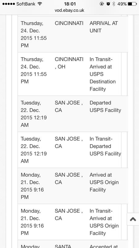The width and height of the screenshot is (139, 248).
Task: Tap the Bluetooth status icon
Action: point(113,4)
